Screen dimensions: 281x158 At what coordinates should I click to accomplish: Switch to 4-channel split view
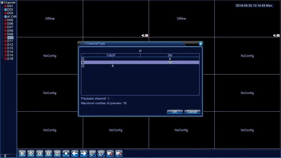pos(31,154)
